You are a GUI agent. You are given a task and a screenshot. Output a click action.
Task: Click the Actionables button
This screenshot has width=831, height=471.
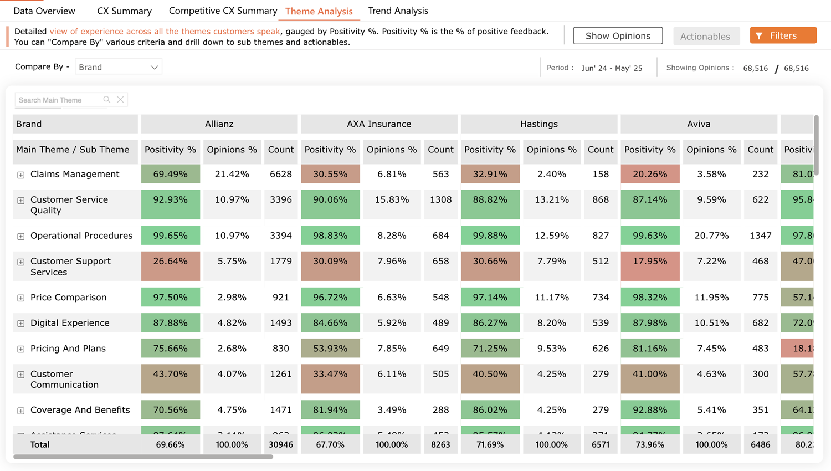705,37
